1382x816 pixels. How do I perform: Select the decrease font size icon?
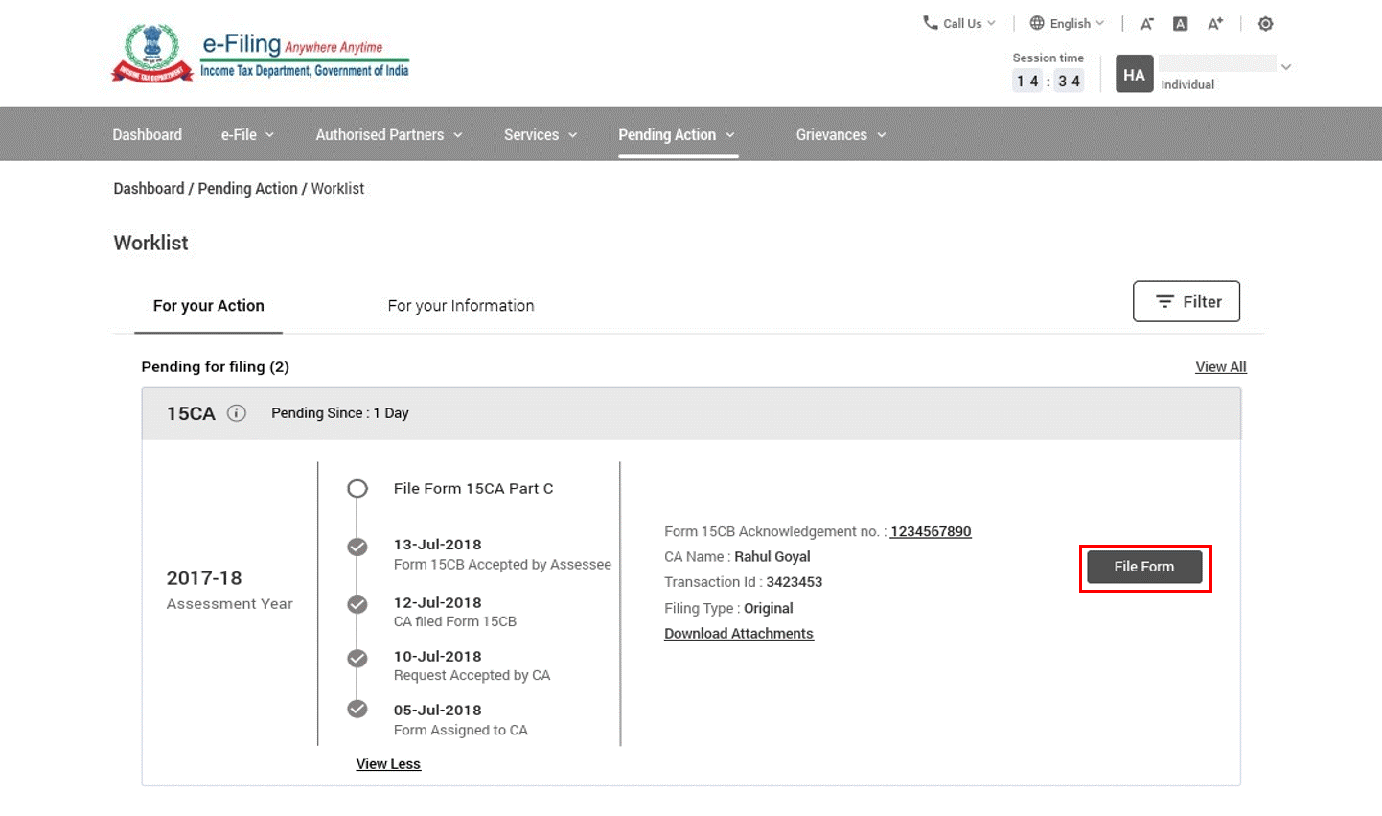pos(1146,23)
